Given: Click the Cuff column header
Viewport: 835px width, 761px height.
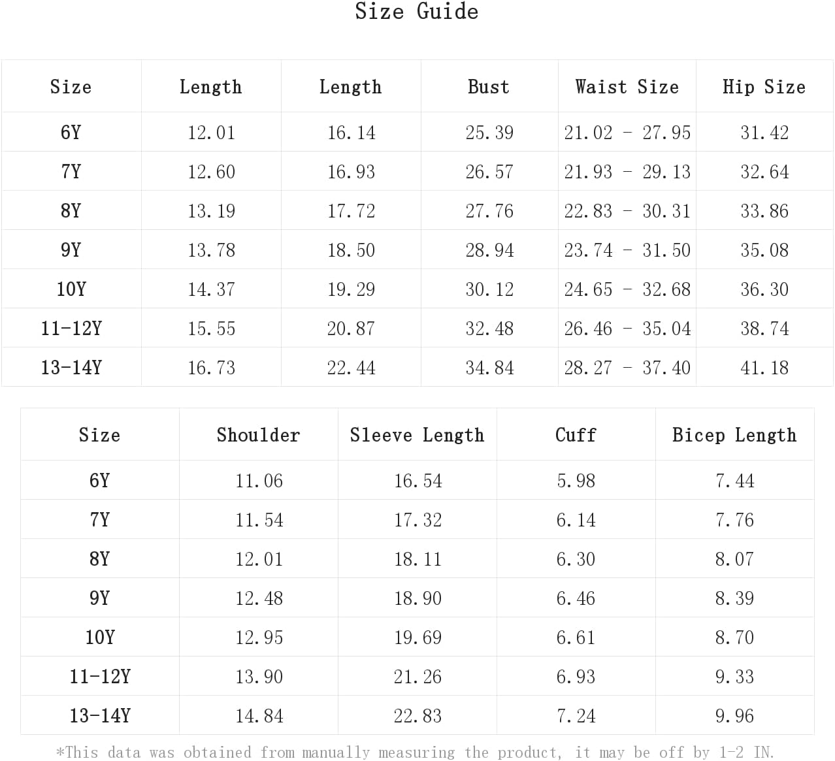Looking at the screenshot, I should tap(576, 435).
